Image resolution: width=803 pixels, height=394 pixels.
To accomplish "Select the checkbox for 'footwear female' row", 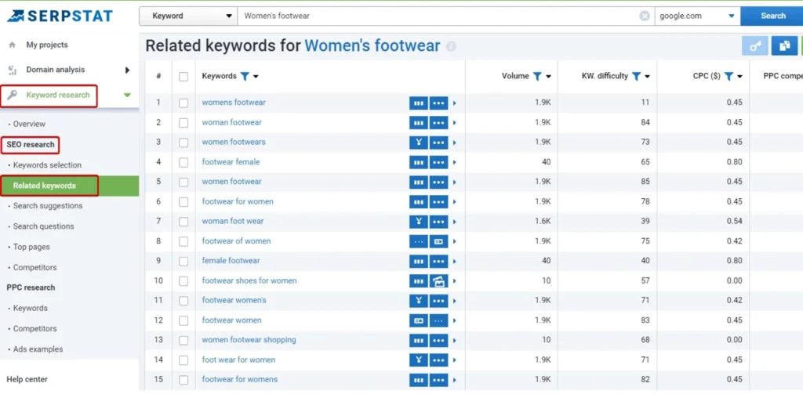I will pos(183,162).
